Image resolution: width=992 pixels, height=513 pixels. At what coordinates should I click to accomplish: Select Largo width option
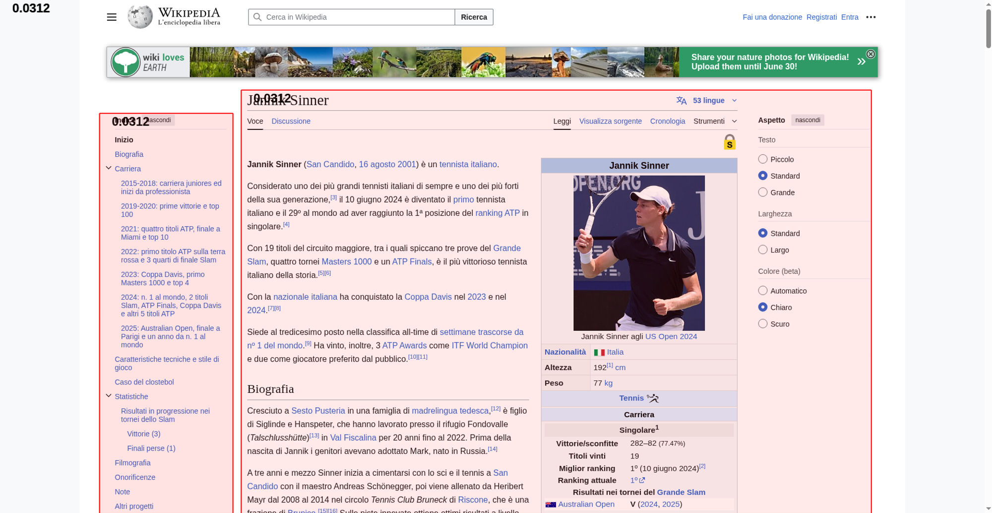[763, 250]
